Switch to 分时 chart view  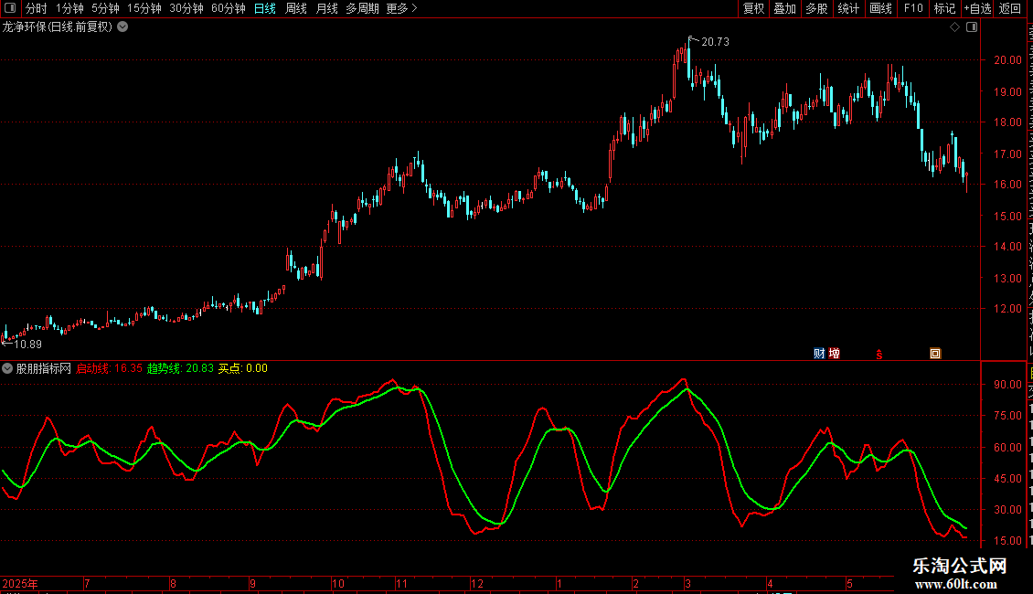(x=37, y=8)
